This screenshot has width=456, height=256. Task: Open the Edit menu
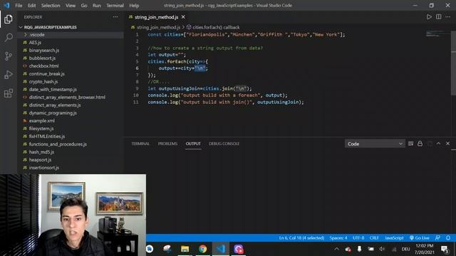[31, 6]
